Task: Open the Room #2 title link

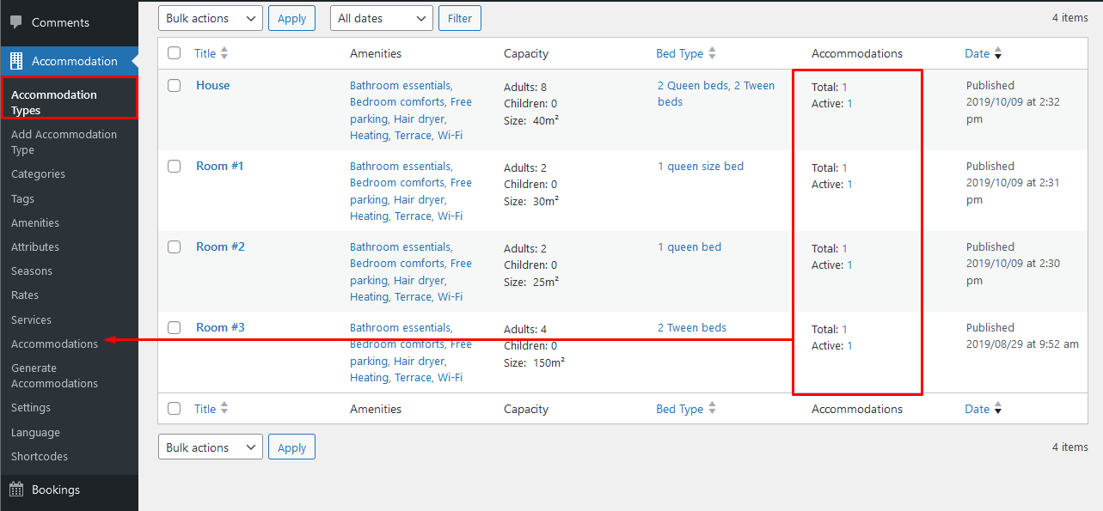Action: pos(220,246)
